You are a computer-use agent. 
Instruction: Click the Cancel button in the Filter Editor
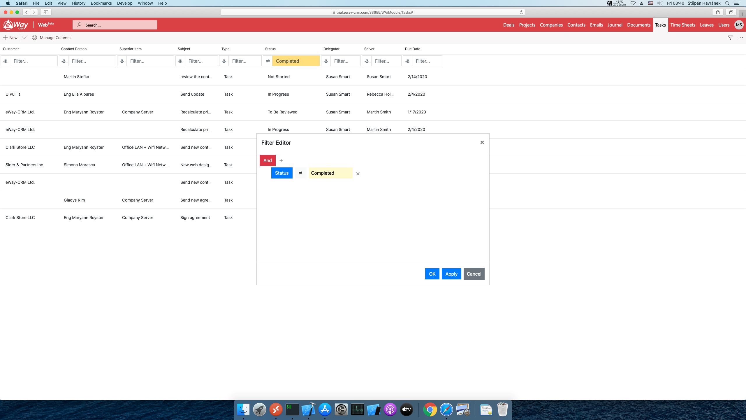tap(474, 274)
